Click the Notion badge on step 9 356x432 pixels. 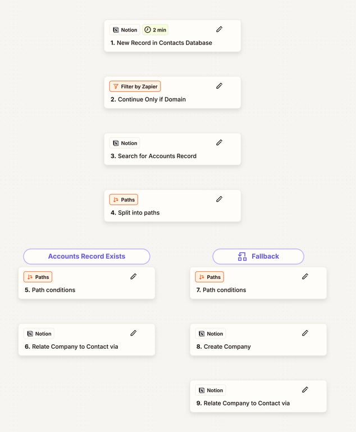211,390
